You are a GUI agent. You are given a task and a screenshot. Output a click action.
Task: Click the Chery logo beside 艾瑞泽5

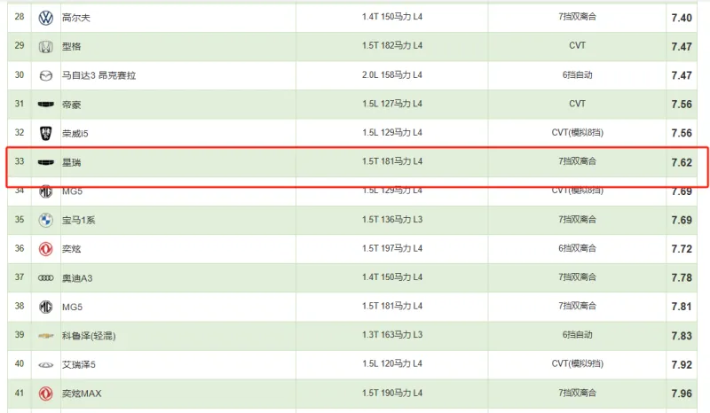click(45, 364)
